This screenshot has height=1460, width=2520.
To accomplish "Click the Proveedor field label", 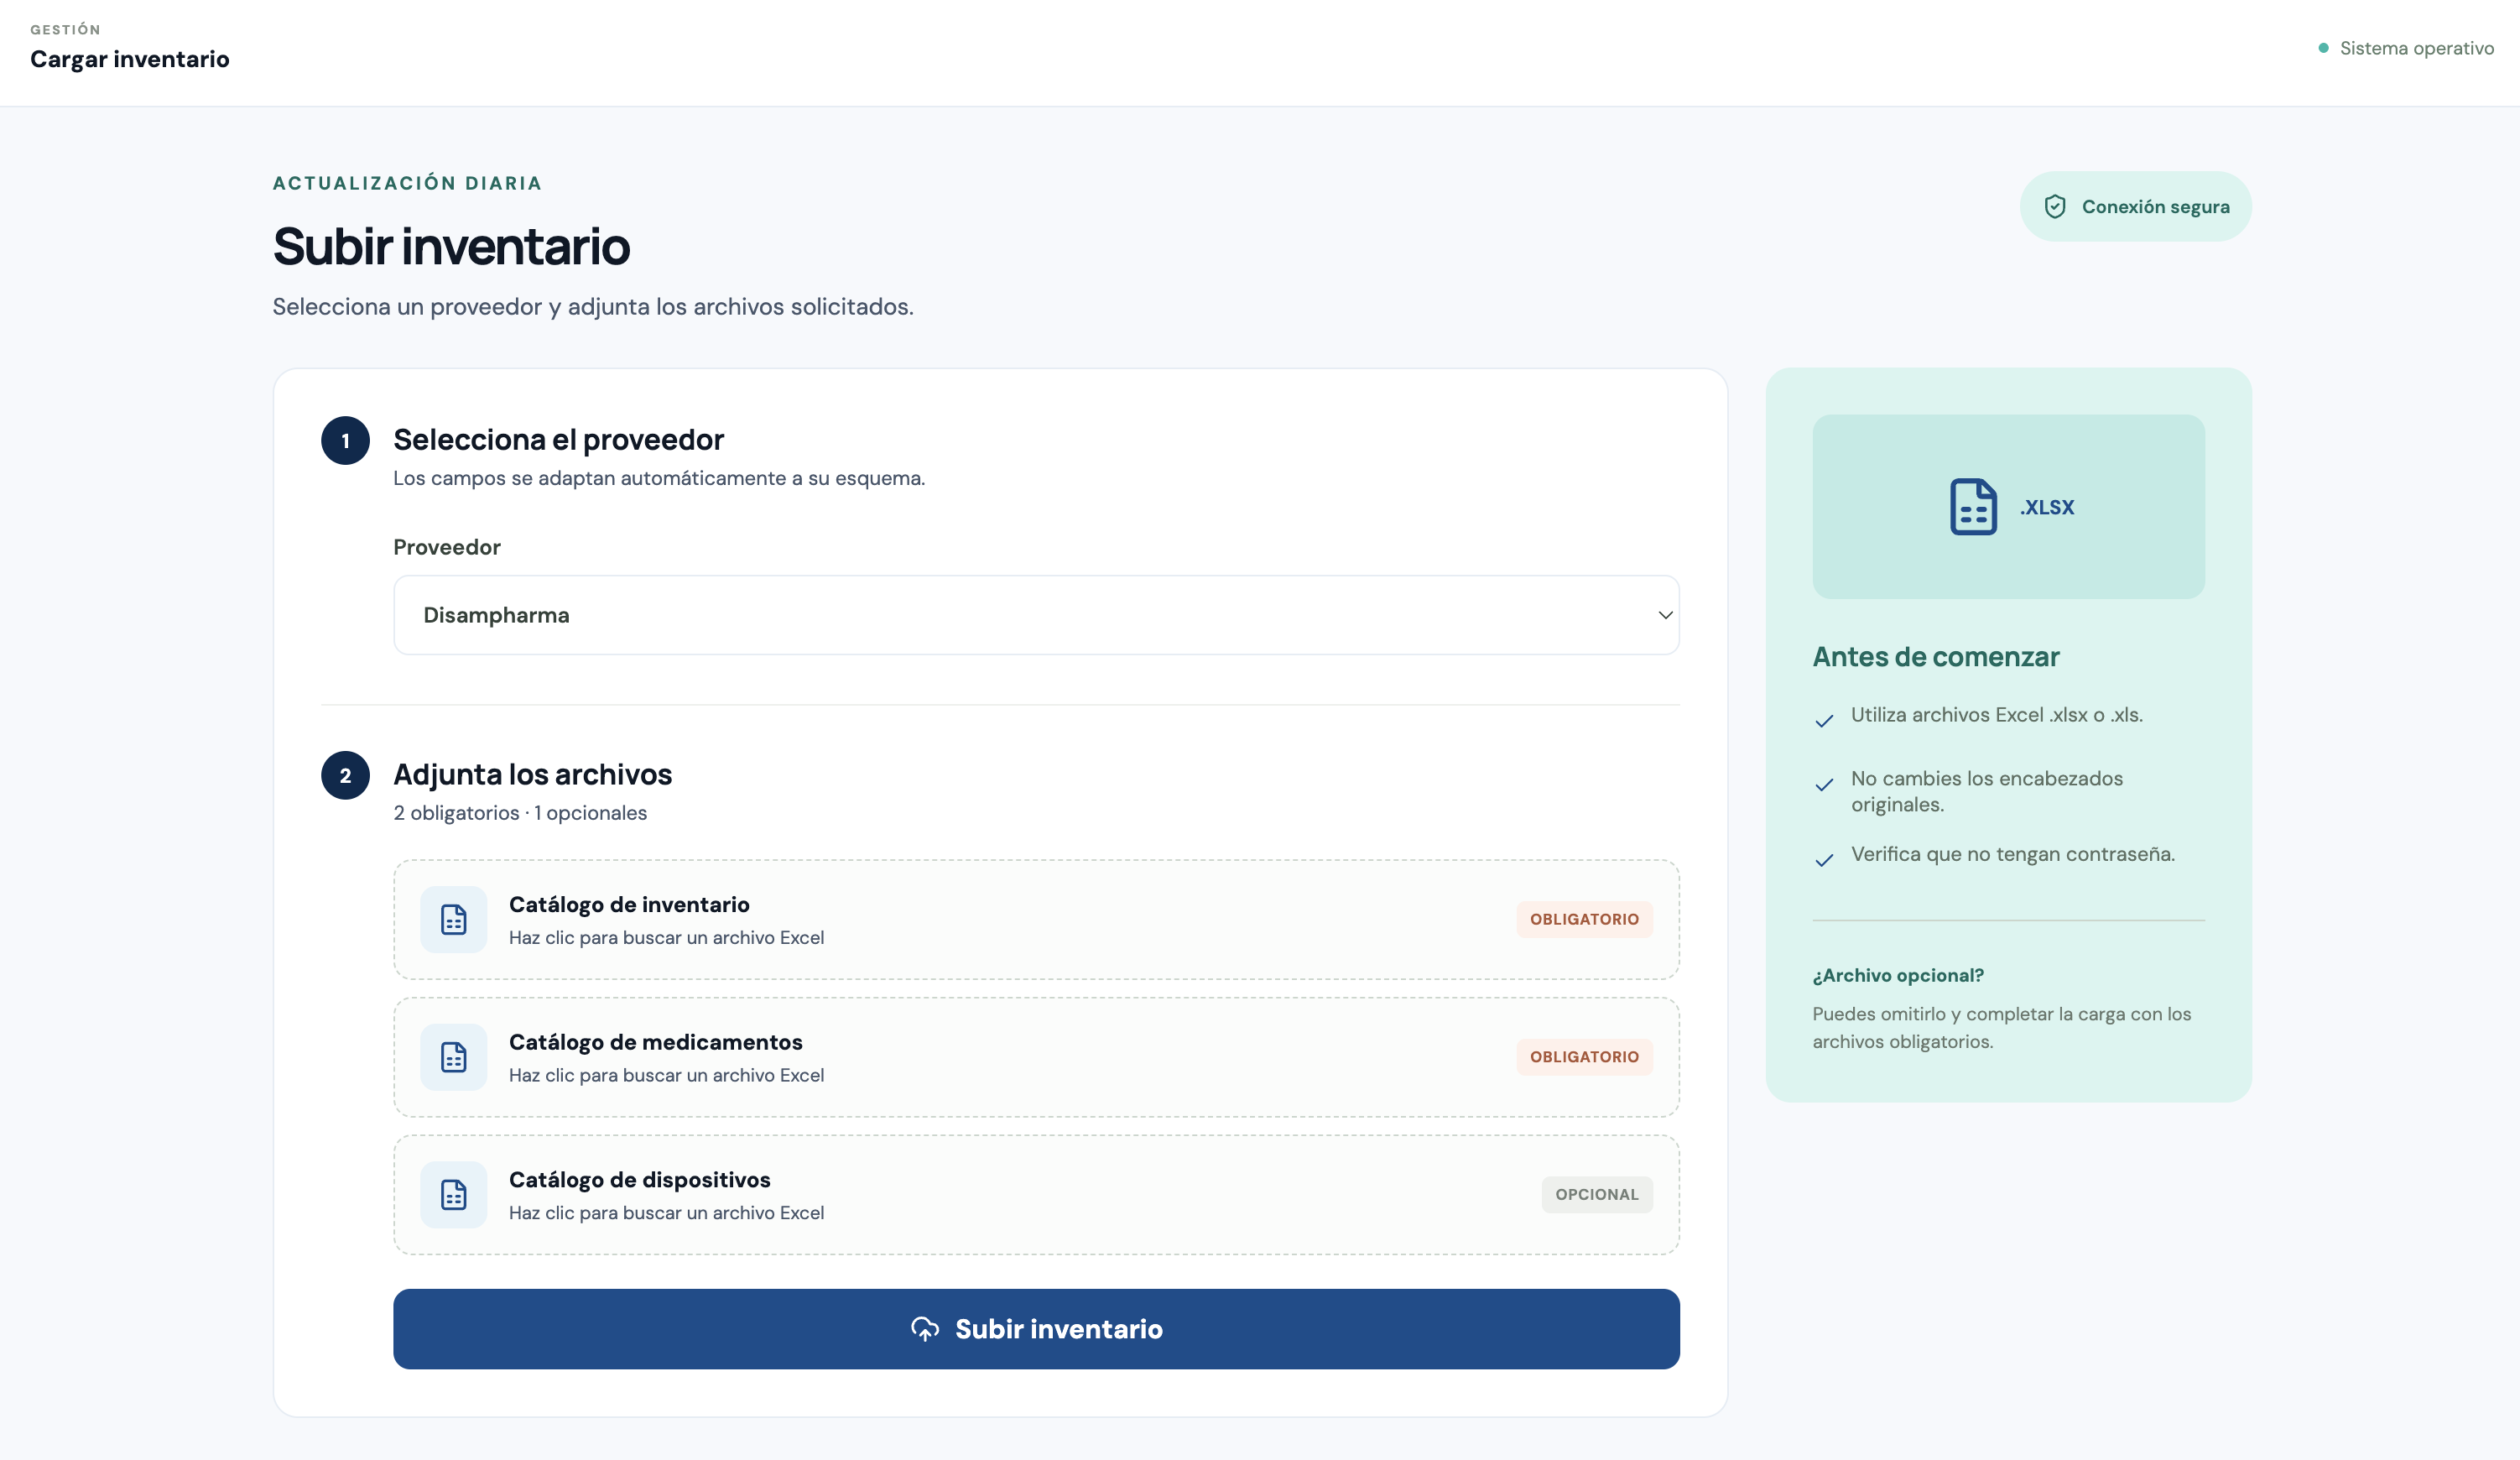I will [447, 547].
